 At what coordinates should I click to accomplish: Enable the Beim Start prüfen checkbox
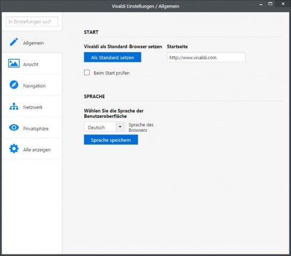point(87,73)
